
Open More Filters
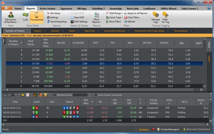[113, 22]
